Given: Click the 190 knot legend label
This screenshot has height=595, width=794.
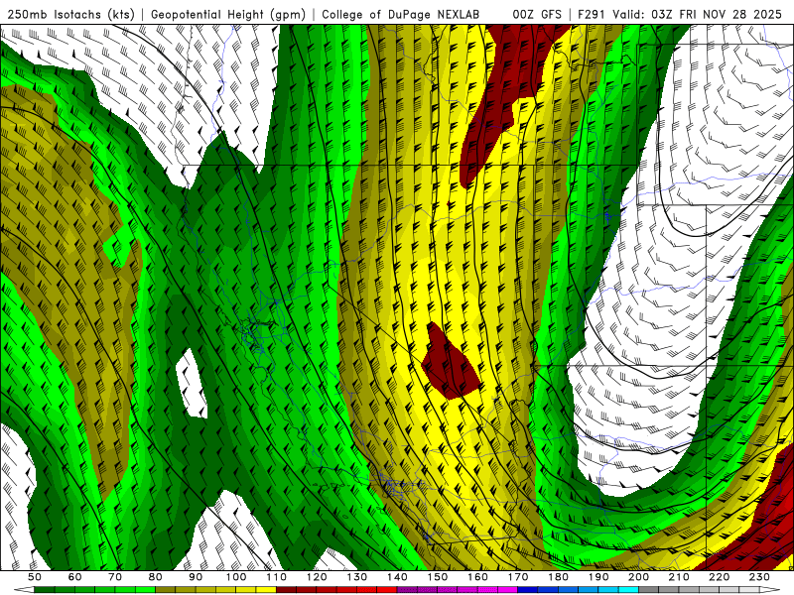Looking at the screenshot, I should [598, 577].
